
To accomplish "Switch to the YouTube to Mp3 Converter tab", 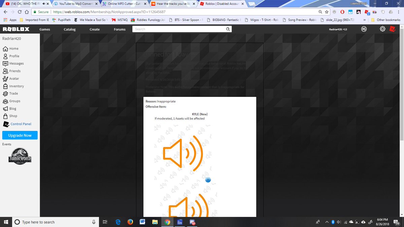I will point(75,4).
